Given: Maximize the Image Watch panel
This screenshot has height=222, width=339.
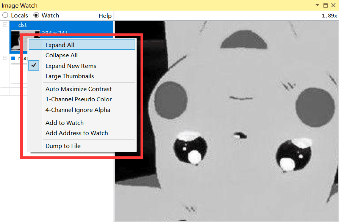Looking at the screenshot, I should point(325,5).
